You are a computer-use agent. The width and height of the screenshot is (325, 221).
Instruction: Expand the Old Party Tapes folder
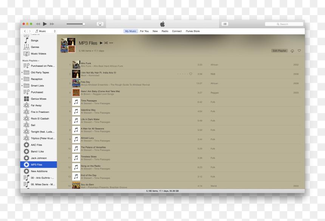click(x=22, y=72)
